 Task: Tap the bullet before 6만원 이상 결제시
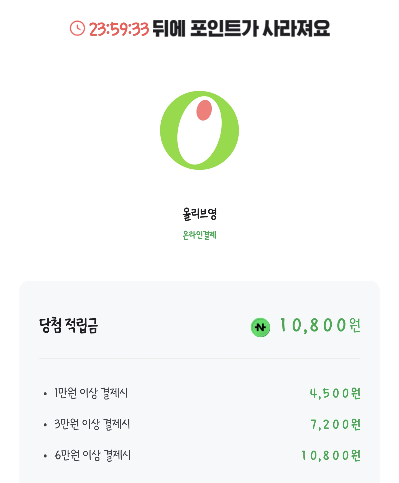(45, 456)
